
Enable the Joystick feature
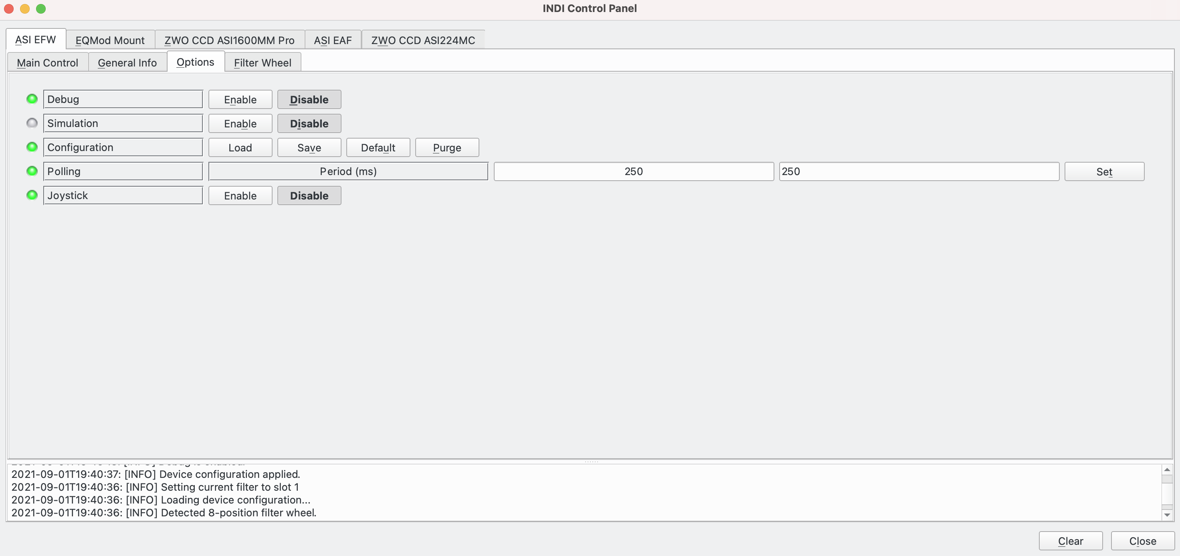pyautogui.click(x=240, y=195)
